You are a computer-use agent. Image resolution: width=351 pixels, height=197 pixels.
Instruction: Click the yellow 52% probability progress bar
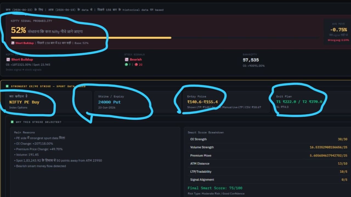(x=91, y=38)
